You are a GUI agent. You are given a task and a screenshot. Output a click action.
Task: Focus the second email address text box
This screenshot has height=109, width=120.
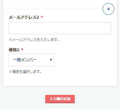pos(60,28)
